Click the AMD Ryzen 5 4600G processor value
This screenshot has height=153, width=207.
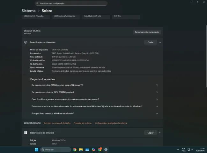point(75,53)
